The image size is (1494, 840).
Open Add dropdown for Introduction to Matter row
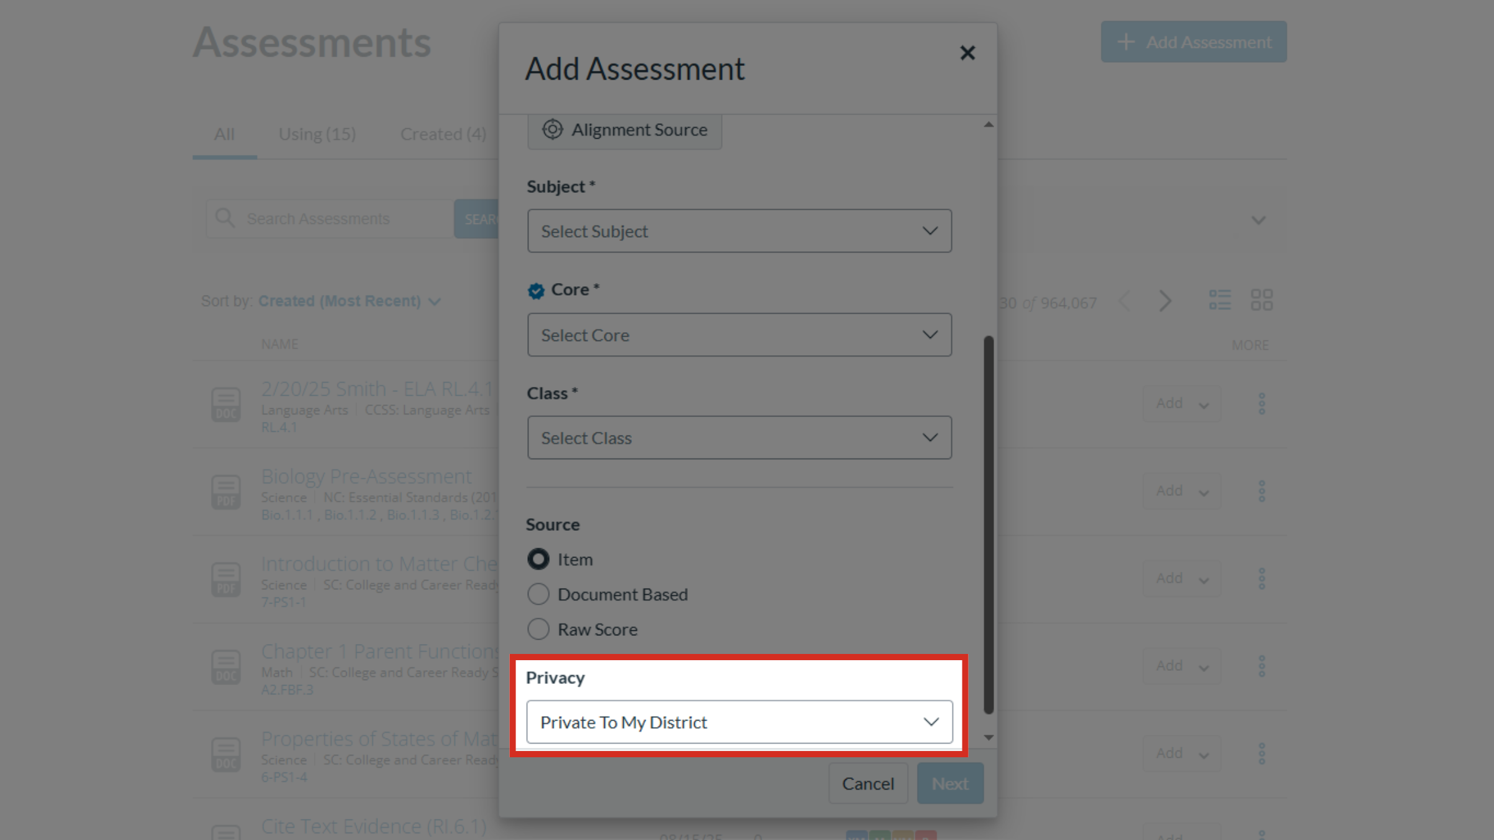(x=1182, y=579)
